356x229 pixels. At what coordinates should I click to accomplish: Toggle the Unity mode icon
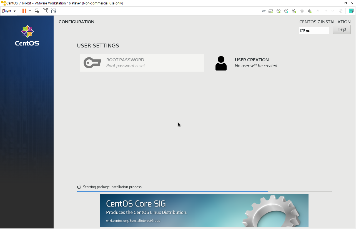(54, 11)
